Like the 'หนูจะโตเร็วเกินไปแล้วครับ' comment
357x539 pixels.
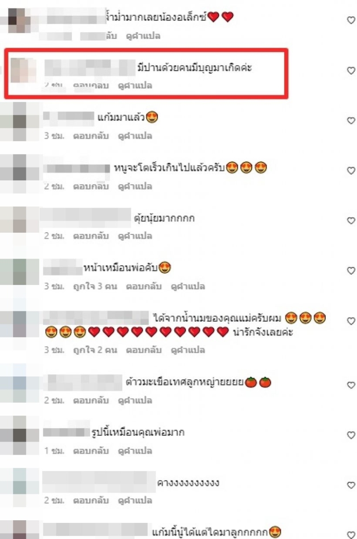tap(351, 171)
